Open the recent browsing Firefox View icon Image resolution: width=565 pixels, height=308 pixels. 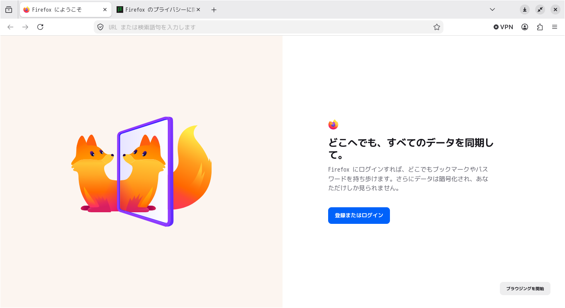9,10
